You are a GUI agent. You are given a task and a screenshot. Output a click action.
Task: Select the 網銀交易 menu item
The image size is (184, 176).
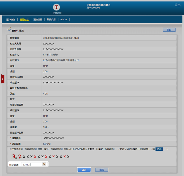[x=51, y=20]
